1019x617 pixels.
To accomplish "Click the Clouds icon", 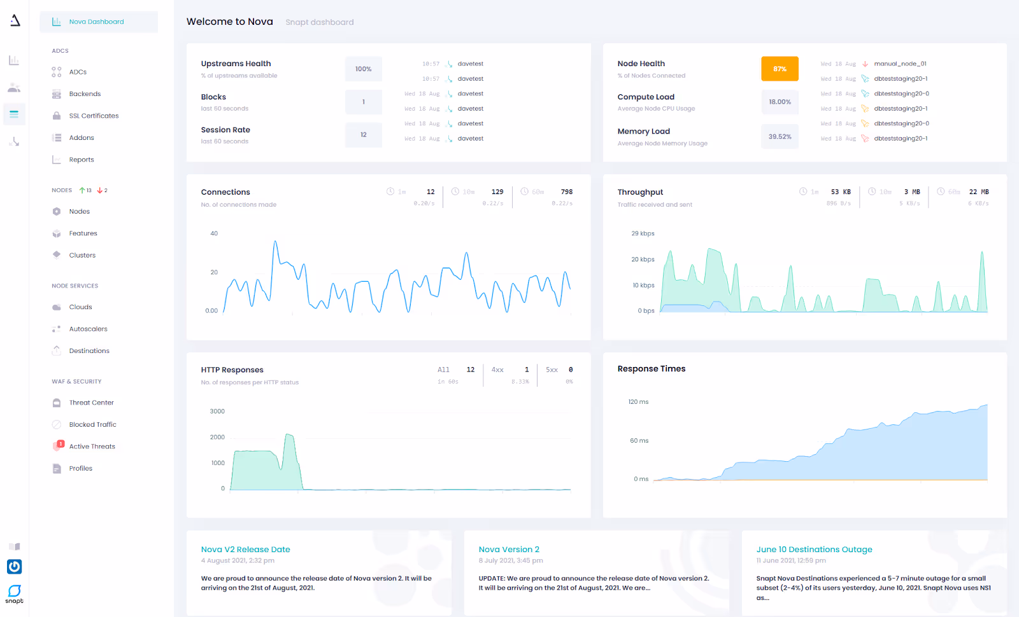I will coord(57,307).
